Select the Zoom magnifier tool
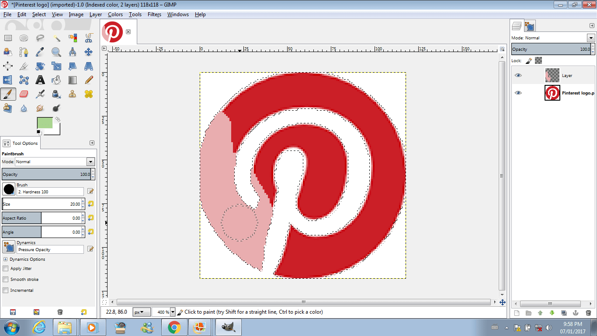This screenshot has height=336, width=597. [56, 52]
